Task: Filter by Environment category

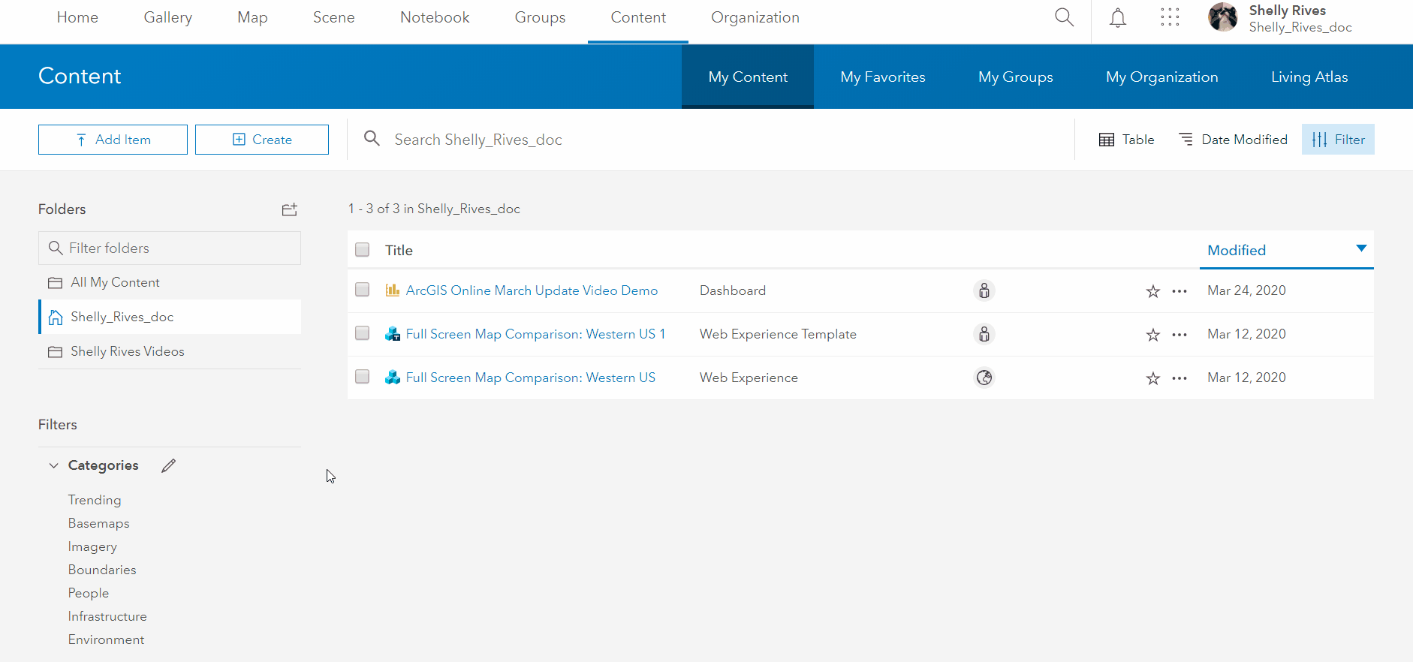Action: point(106,639)
